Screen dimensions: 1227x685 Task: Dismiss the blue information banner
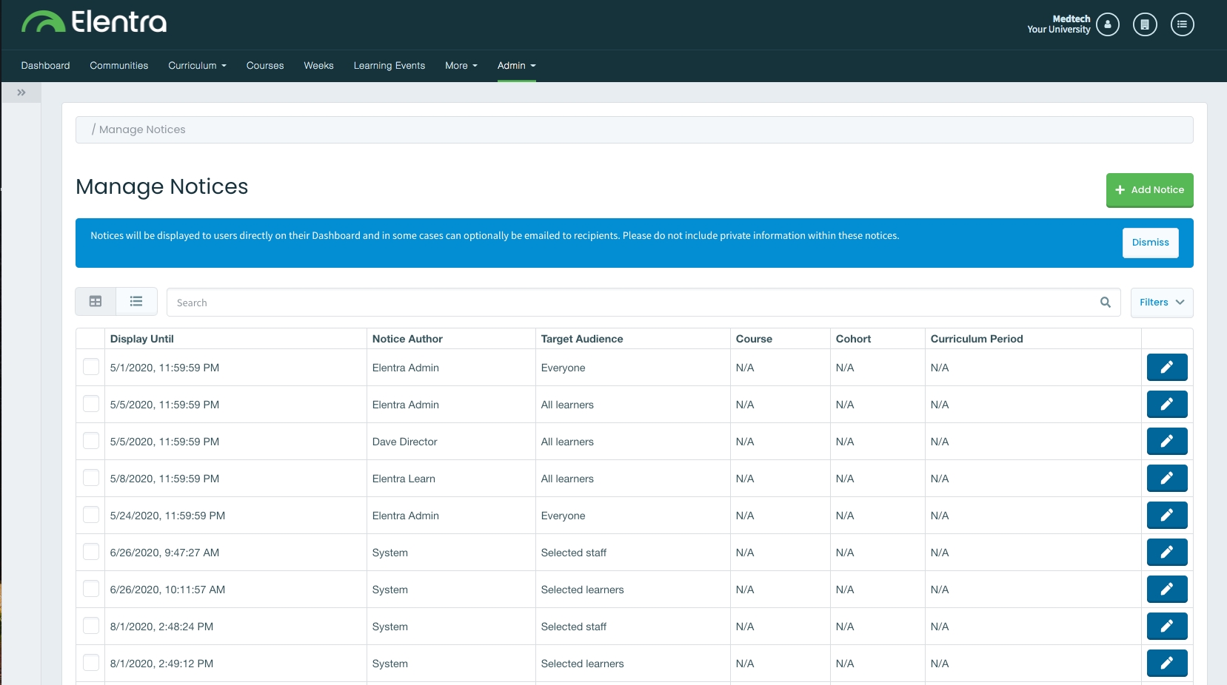[x=1150, y=243]
